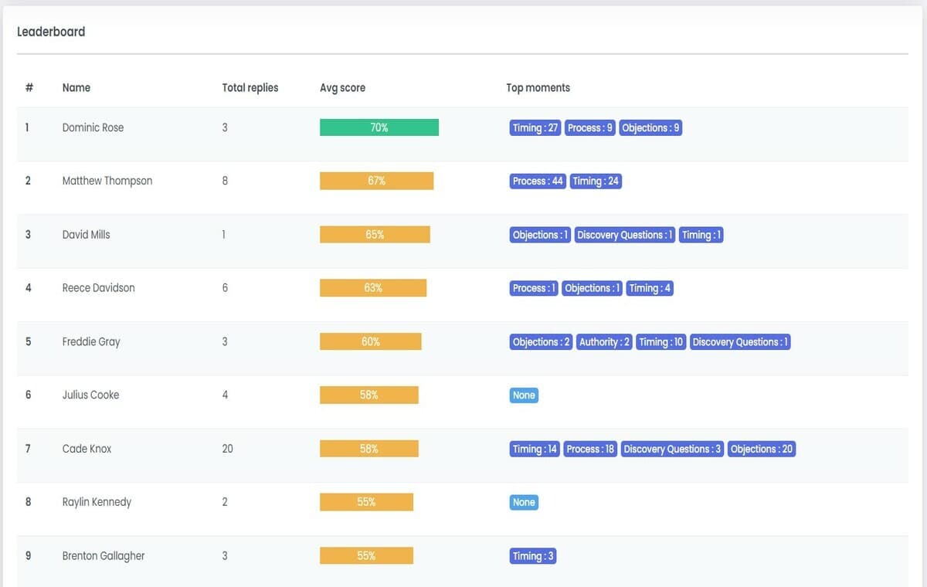Viewport: 927px width, 587px height.
Task: Click Julius Cooke's 58% score bar
Action: point(368,395)
